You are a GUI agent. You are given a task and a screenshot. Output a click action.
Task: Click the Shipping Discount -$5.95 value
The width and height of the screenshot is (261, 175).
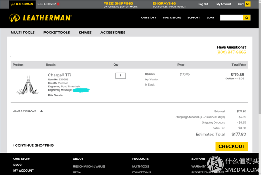[x=241, y=122]
